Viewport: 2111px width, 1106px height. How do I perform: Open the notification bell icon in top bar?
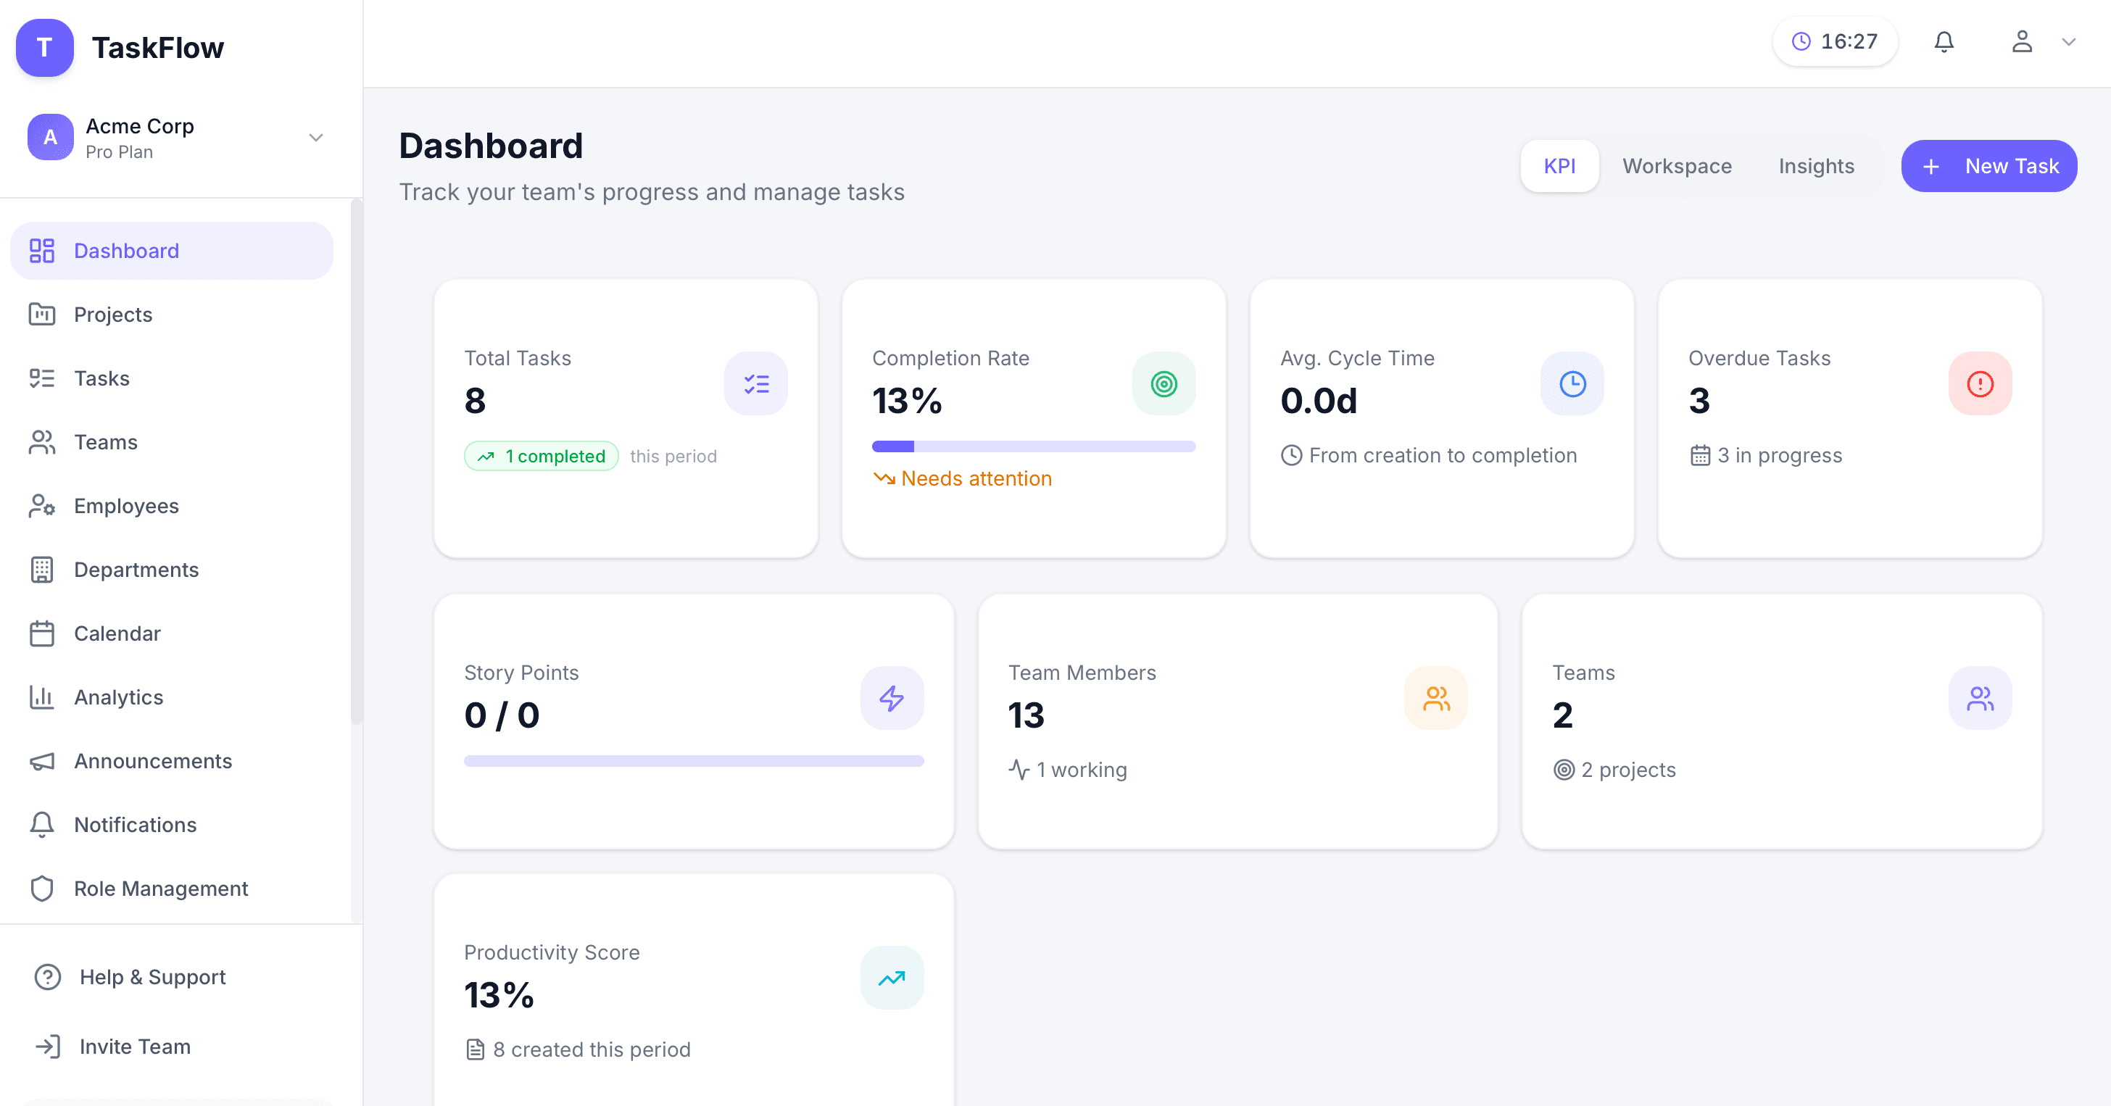pos(1944,41)
